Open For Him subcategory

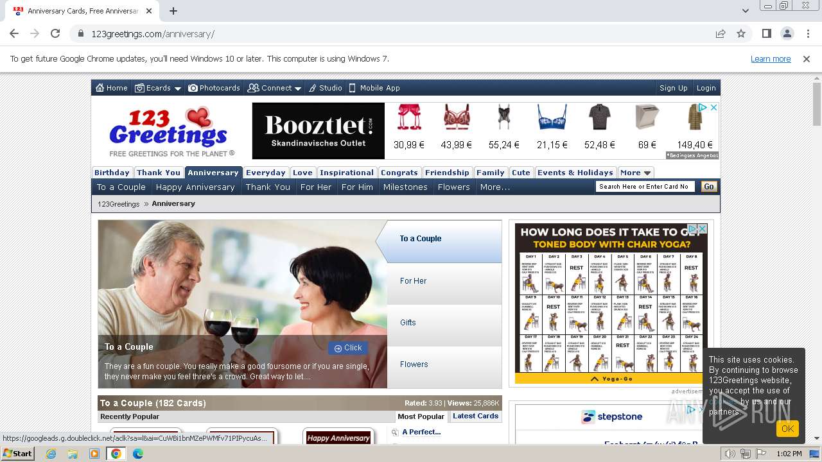tap(357, 187)
